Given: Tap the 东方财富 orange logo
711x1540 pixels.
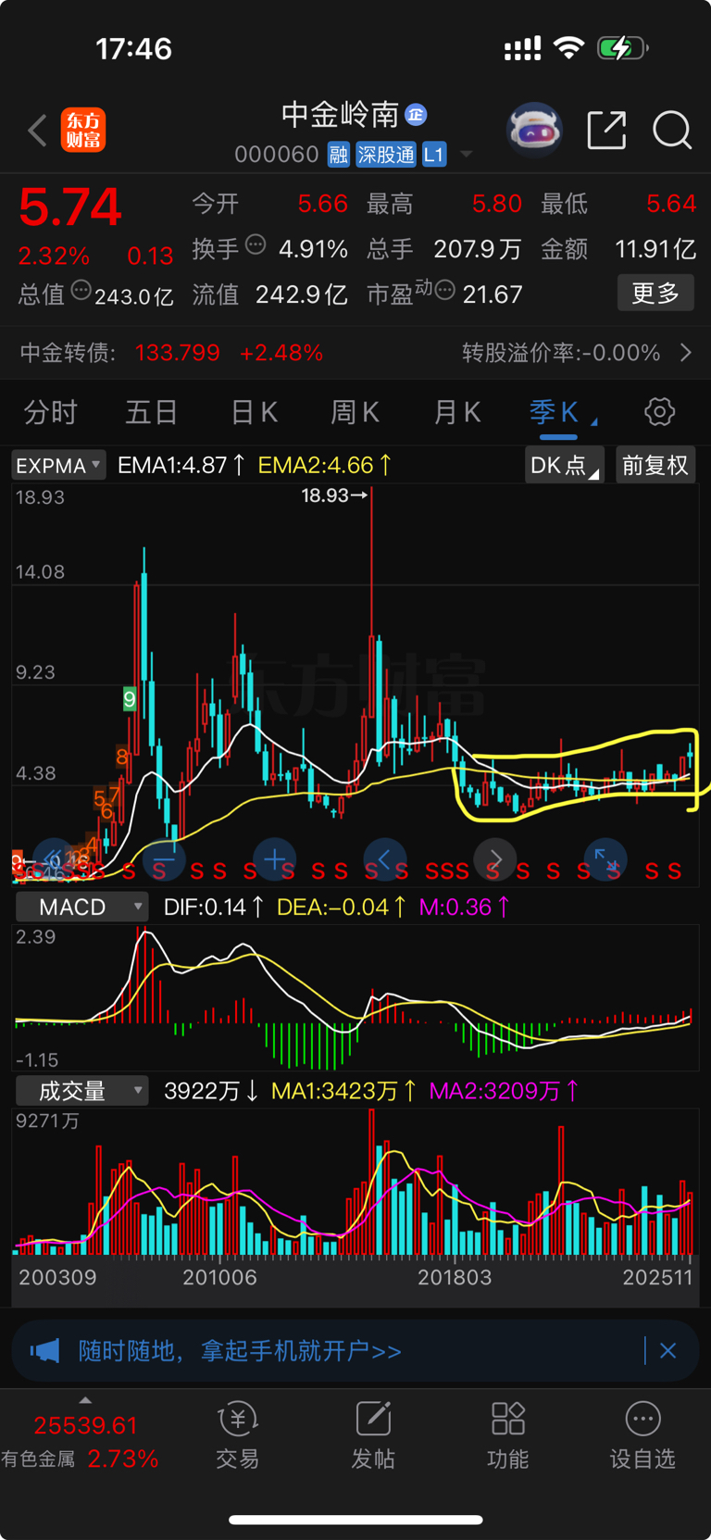Looking at the screenshot, I should click(x=83, y=131).
